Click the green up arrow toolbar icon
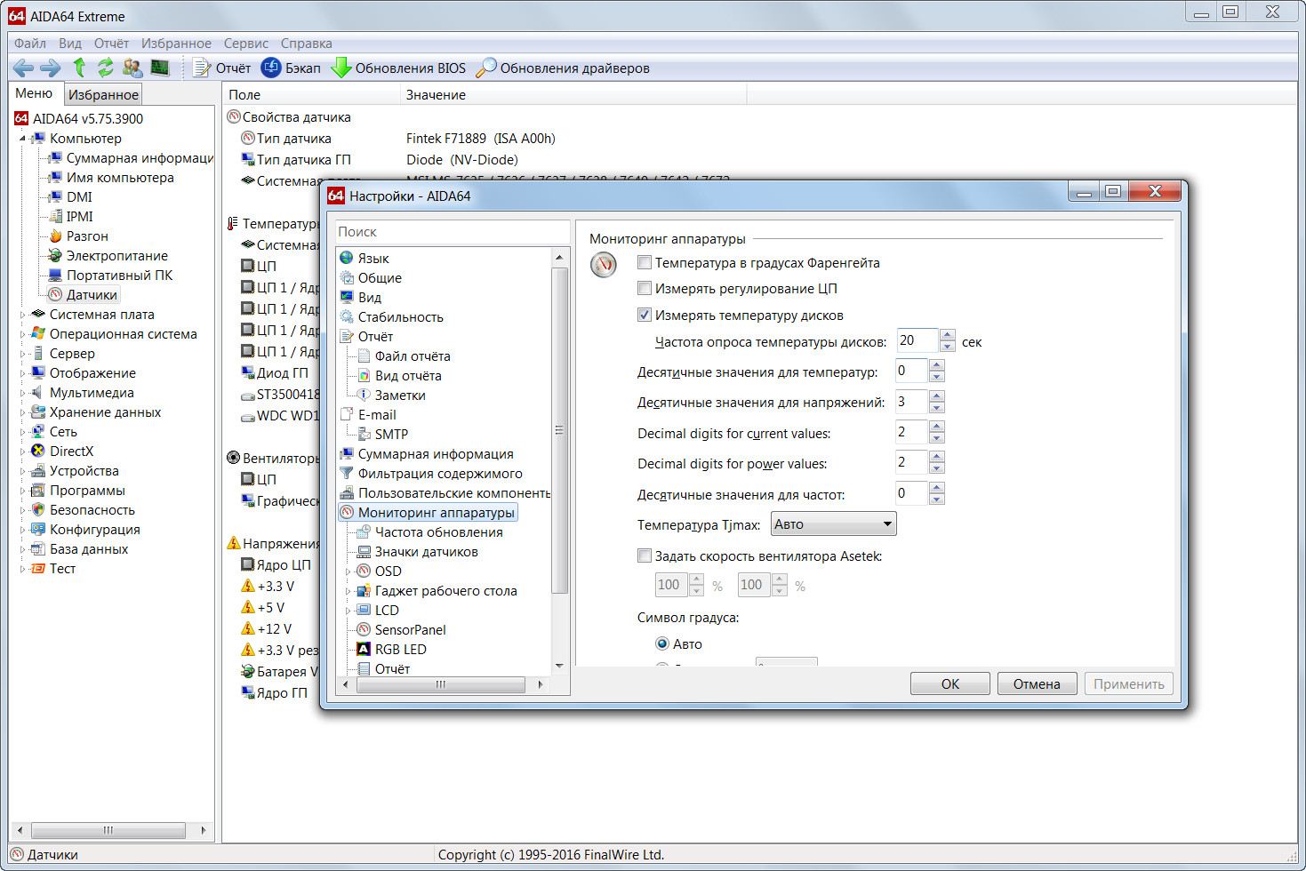The height and width of the screenshot is (871, 1306). [79, 68]
